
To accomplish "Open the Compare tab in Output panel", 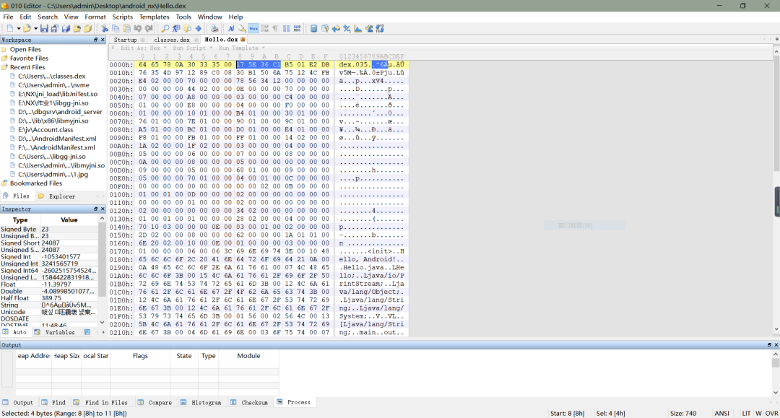I will coord(155,403).
